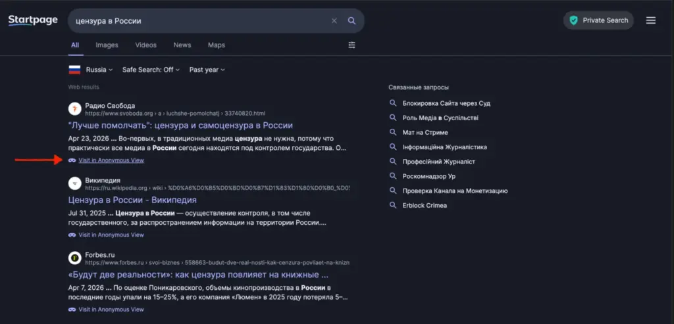Click magnifier icon beside Мат на Стриме
Image resolution: width=674 pixels, height=324 pixels.
click(x=392, y=132)
